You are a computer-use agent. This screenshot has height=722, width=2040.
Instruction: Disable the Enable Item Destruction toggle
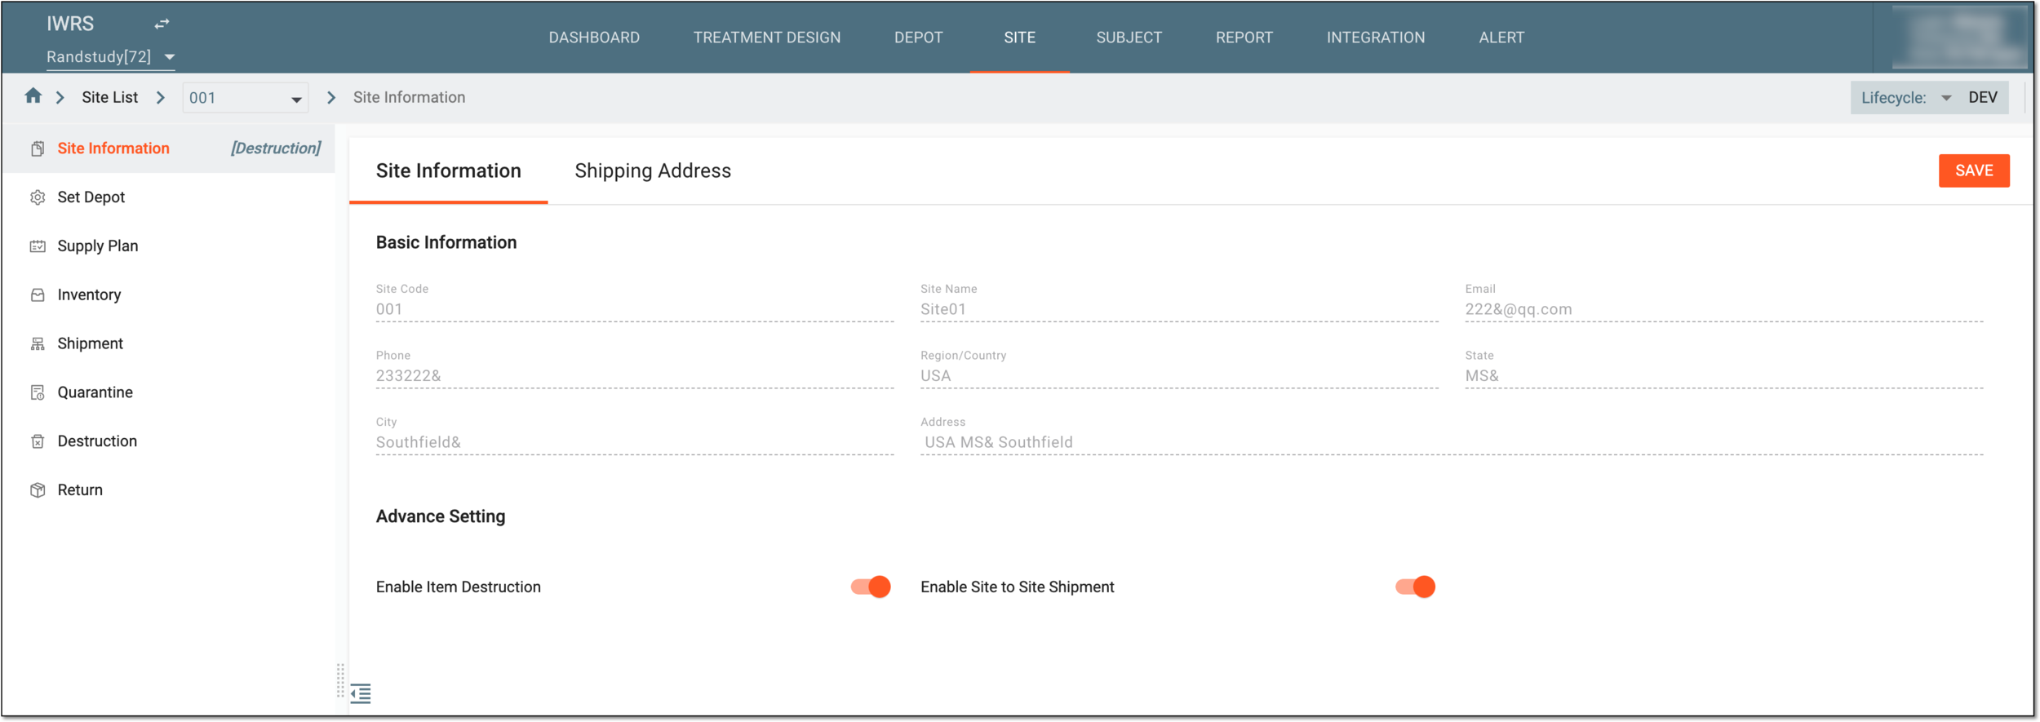click(871, 587)
